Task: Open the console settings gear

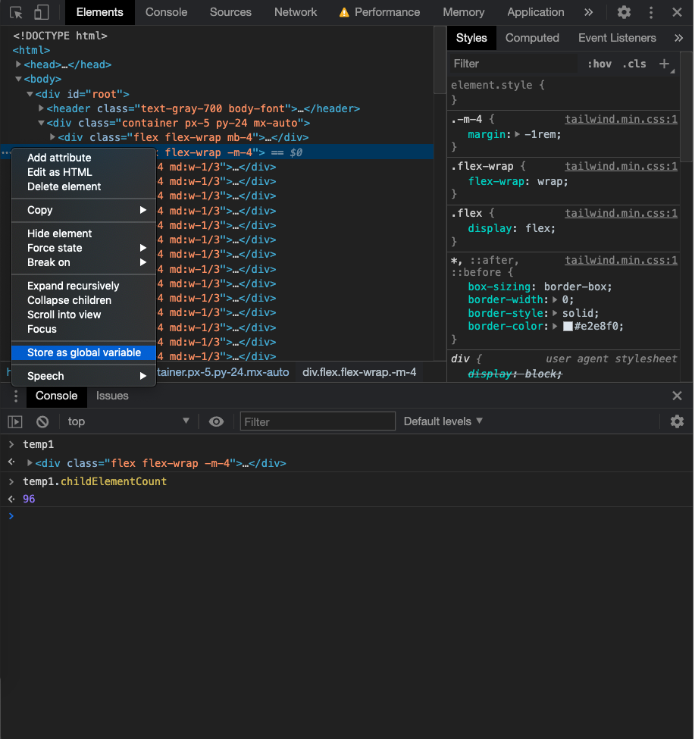Action: 677,421
